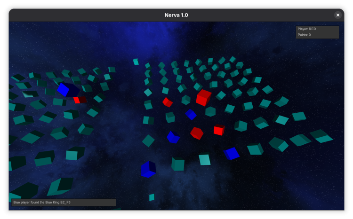This screenshot has width=353, height=219.
Task: Close the Nerva 1.0 window
Action: click(337, 15)
